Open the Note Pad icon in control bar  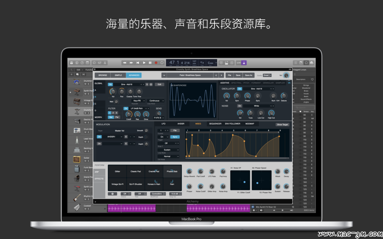(x=301, y=62)
